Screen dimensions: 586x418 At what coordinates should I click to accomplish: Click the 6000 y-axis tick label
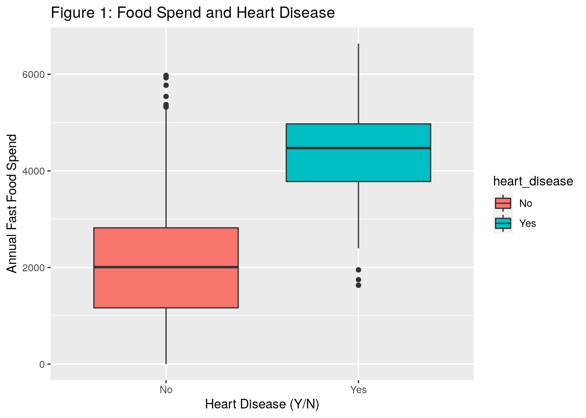(34, 74)
